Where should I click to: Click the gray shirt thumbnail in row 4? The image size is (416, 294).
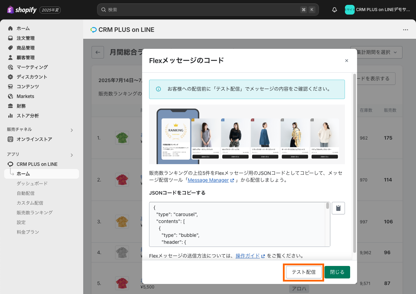pos(122,252)
